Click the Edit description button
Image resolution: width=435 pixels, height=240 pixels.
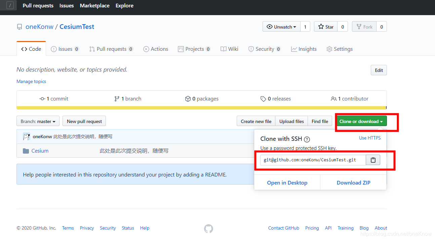(379, 70)
